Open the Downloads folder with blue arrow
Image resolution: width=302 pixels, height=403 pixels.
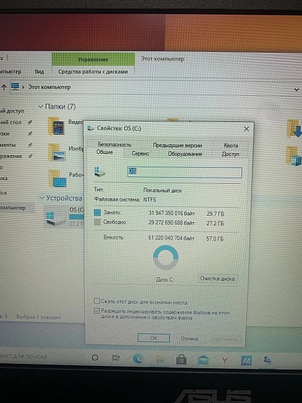[x=293, y=129]
